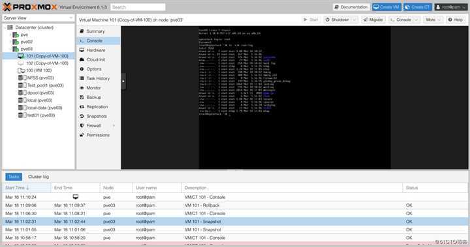Viewport: 470px width, 247px height.
Task: Open the Console dropdown arrow in the toolbar
Action: tap(416, 20)
